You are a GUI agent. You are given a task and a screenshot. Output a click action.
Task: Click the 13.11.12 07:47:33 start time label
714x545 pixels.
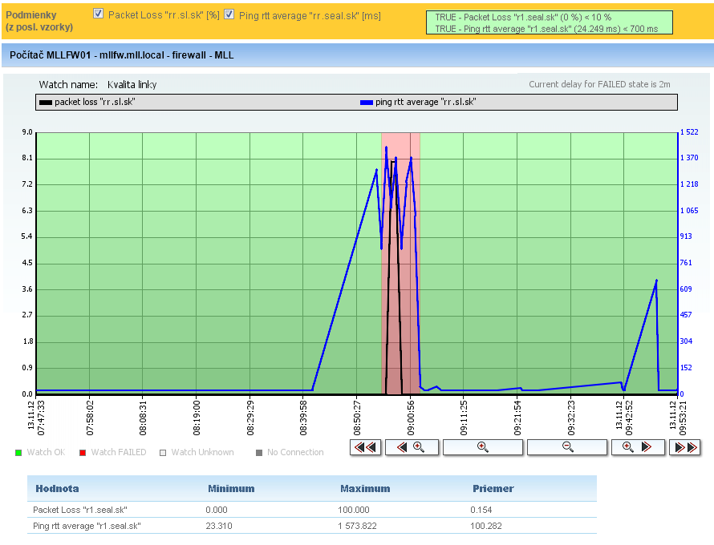pos(36,418)
